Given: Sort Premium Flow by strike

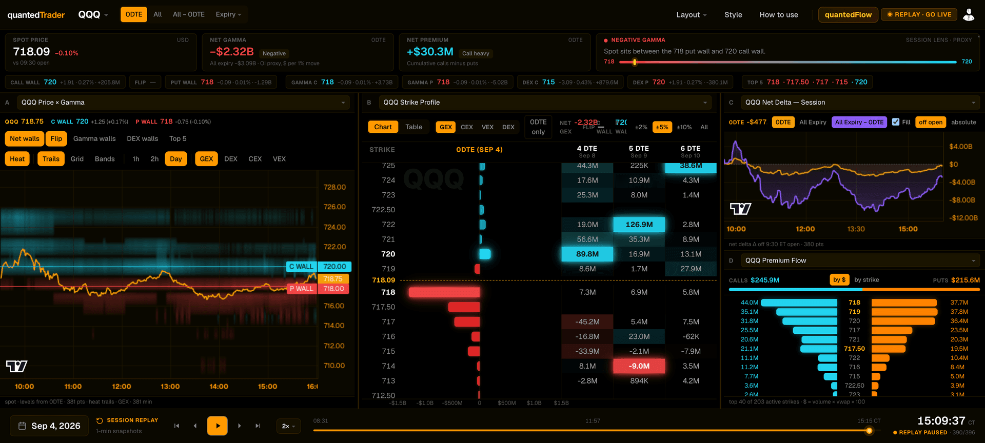Looking at the screenshot, I should [866, 280].
